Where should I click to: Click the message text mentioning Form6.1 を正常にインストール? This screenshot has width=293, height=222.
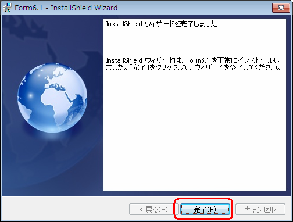(193, 64)
